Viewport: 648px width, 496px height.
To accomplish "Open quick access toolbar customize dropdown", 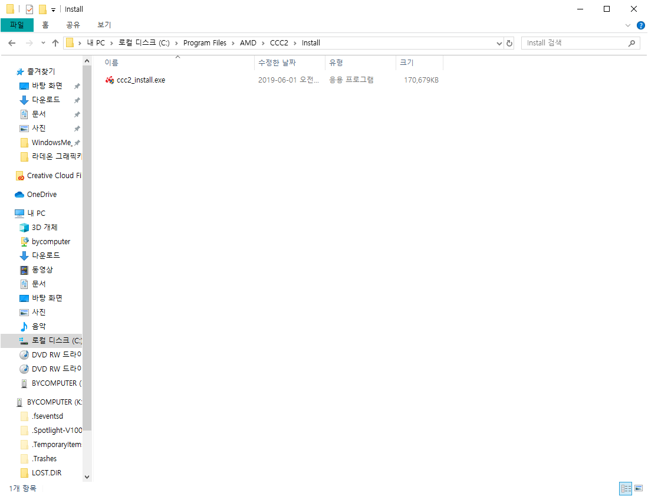I will pyautogui.click(x=53, y=9).
